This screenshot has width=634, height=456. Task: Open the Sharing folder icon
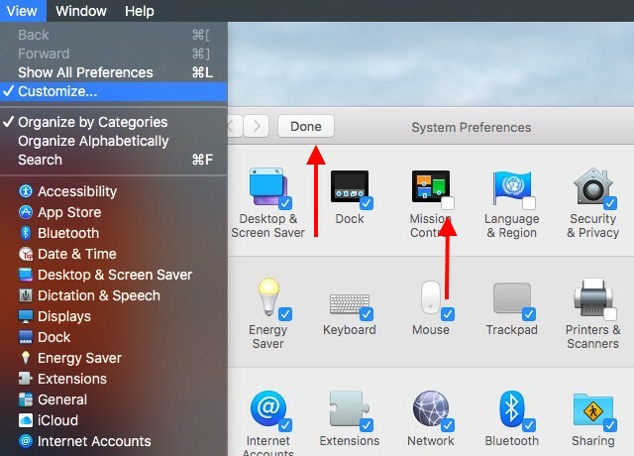tap(593, 409)
